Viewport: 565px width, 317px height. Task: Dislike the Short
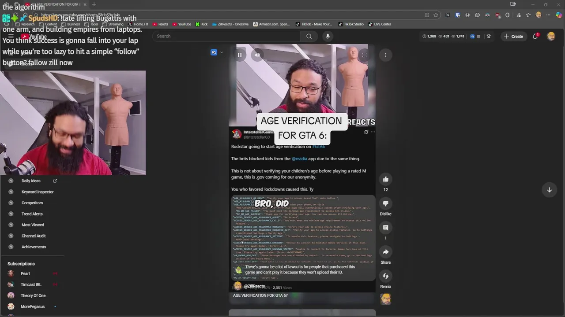point(386,203)
